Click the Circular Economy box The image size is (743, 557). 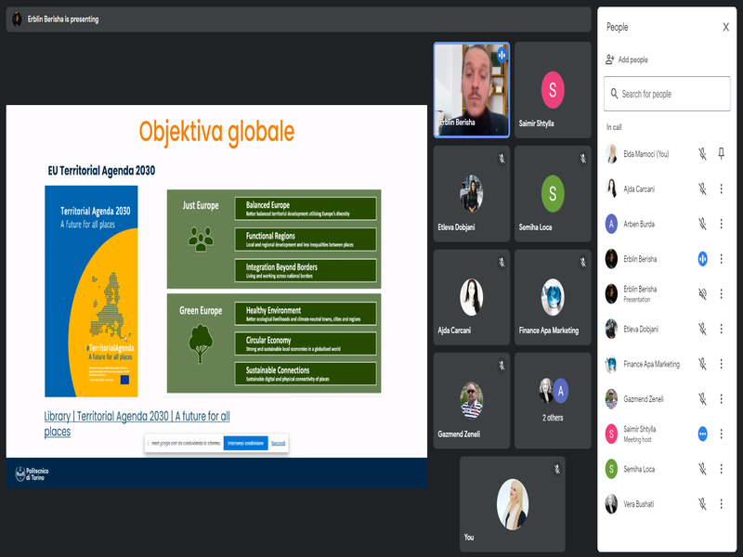click(x=306, y=343)
